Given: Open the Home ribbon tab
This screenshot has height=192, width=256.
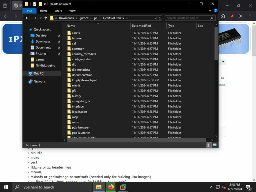Looking at the screenshot, I should [x=44, y=11].
